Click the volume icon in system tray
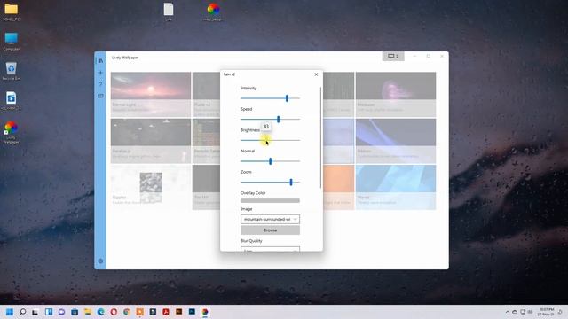The image size is (568, 319). click(x=531, y=312)
